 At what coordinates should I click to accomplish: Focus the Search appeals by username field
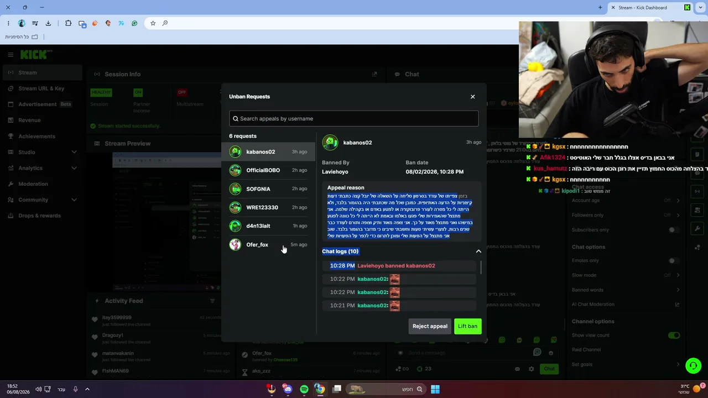pyautogui.click(x=354, y=118)
